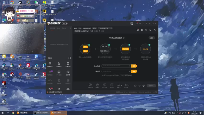Click the help icon beside OBS mode title
The width and height of the screenshot is (204, 115).
tap(124, 38)
